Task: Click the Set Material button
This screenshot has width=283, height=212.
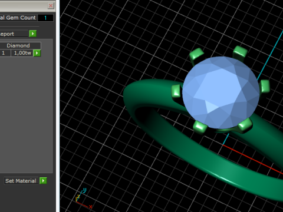Action: point(21,181)
